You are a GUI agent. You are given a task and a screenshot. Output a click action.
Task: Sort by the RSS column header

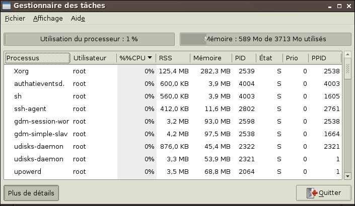click(173, 58)
